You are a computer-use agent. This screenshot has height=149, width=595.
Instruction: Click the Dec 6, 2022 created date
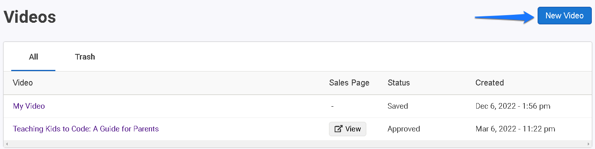(x=513, y=106)
